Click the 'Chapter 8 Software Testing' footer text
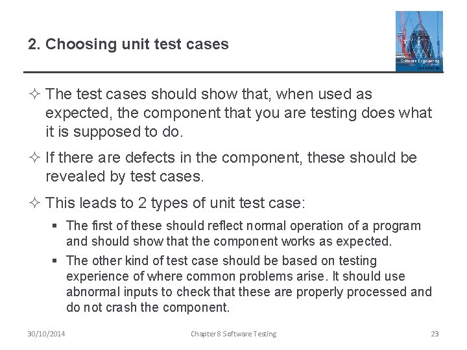The width and height of the screenshot is (467, 350). (x=233, y=334)
